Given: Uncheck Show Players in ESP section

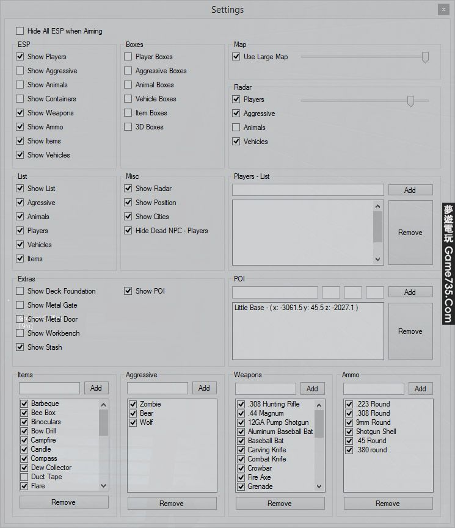Looking at the screenshot, I should click(20, 57).
